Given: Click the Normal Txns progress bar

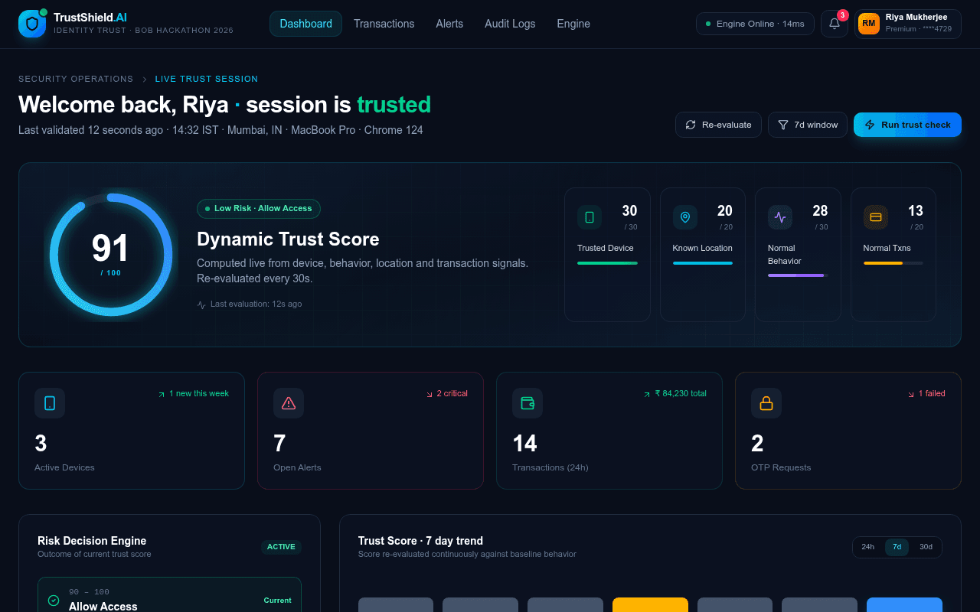Looking at the screenshot, I should [893, 263].
